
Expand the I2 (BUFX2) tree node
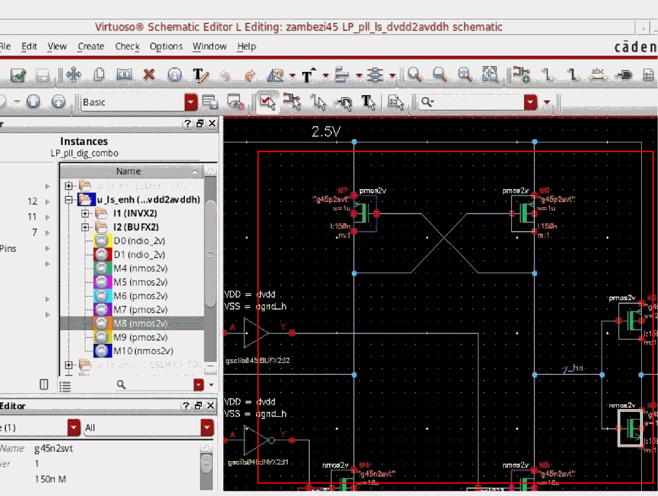point(86,227)
